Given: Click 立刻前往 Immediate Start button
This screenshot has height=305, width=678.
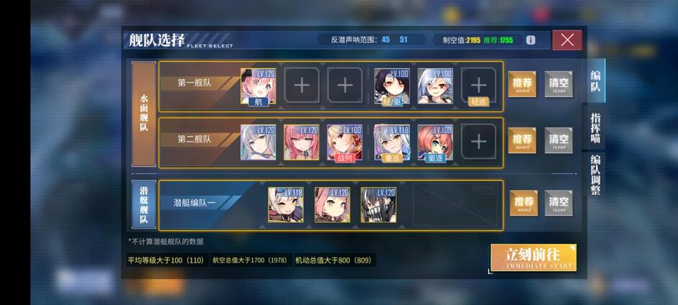Looking at the screenshot, I should tap(533, 258).
